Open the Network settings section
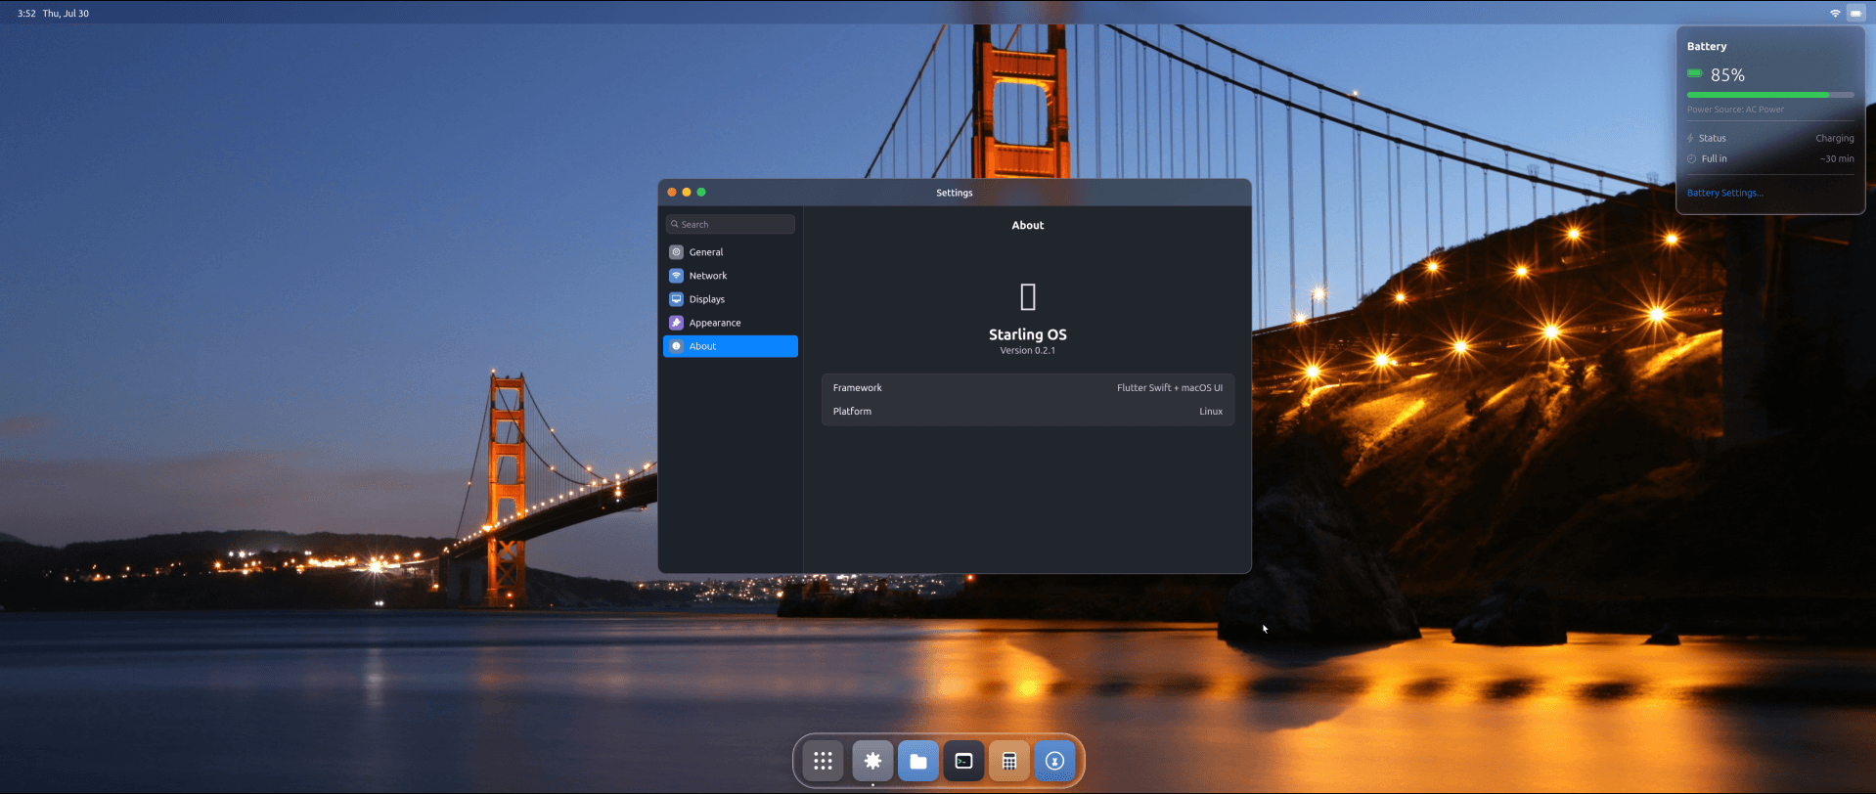 pyautogui.click(x=731, y=276)
